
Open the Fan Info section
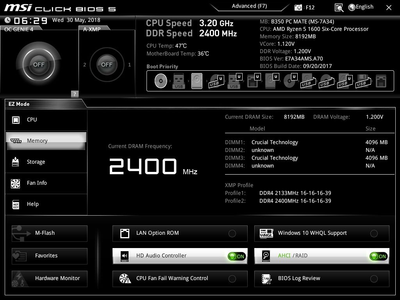pos(46,183)
